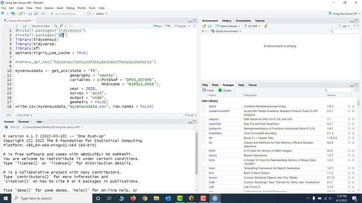Image resolution: width=362 pixels, height=203 pixels.
Task: Open the broom package link
Action: [x=213, y=178]
